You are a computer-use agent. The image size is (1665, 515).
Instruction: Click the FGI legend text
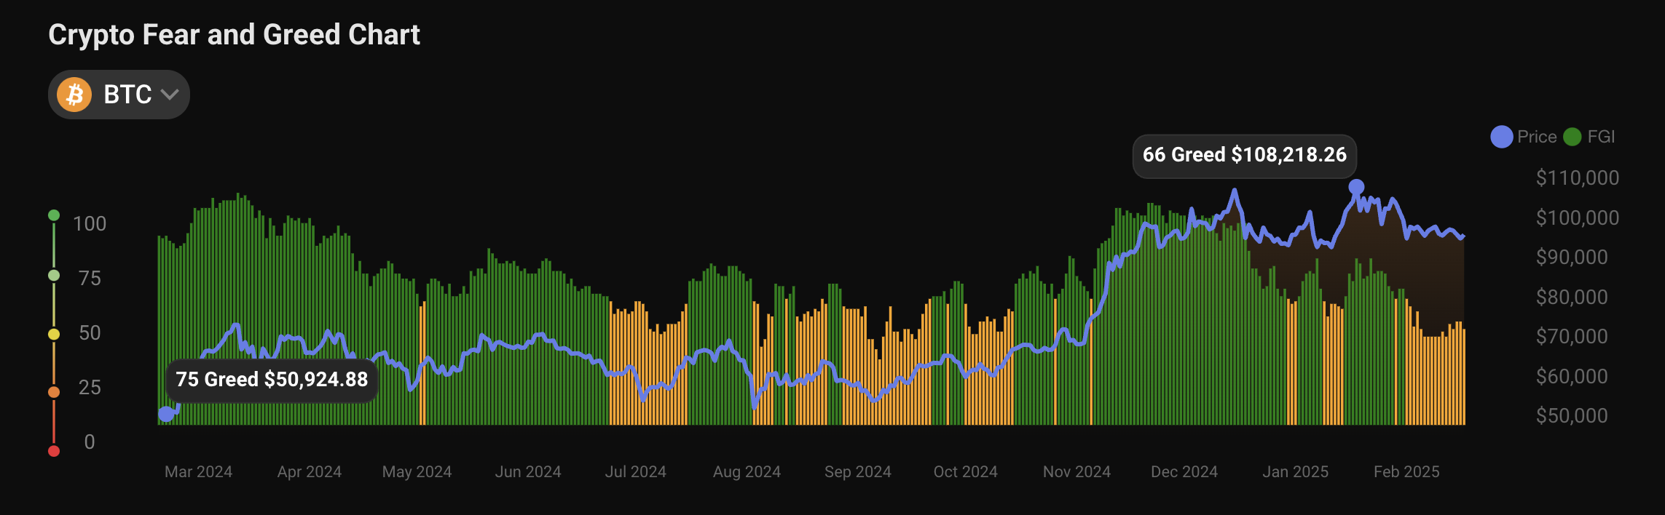[1601, 137]
